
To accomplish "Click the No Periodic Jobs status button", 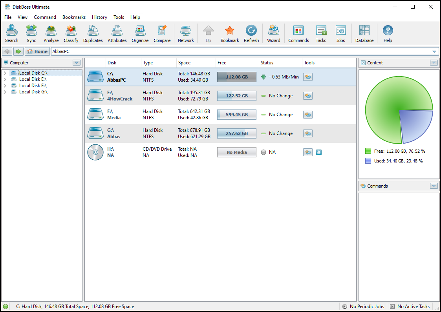I will [x=363, y=307].
